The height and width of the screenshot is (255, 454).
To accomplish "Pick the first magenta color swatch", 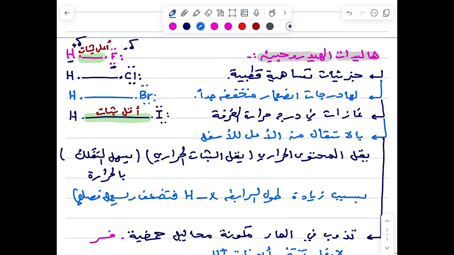I will pyautogui.click(x=173, y=26).
